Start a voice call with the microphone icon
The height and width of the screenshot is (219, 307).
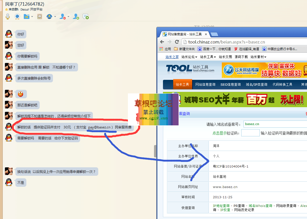8,16
